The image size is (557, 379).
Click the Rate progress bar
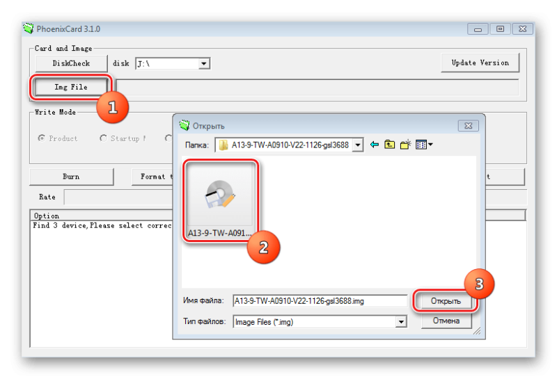118,197
